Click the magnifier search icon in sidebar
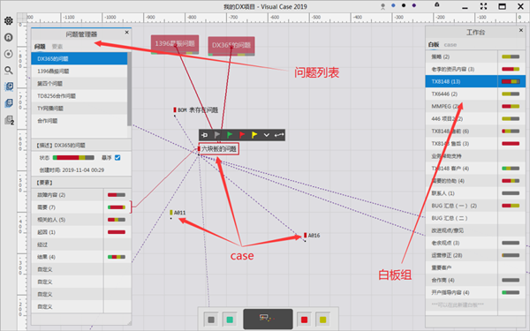Screen dimensions: 530x331 point(9,71)
